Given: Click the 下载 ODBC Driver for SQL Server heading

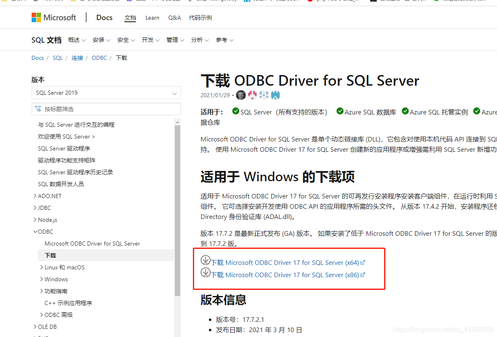Looking at the screenshot, I should click(310, 81).
